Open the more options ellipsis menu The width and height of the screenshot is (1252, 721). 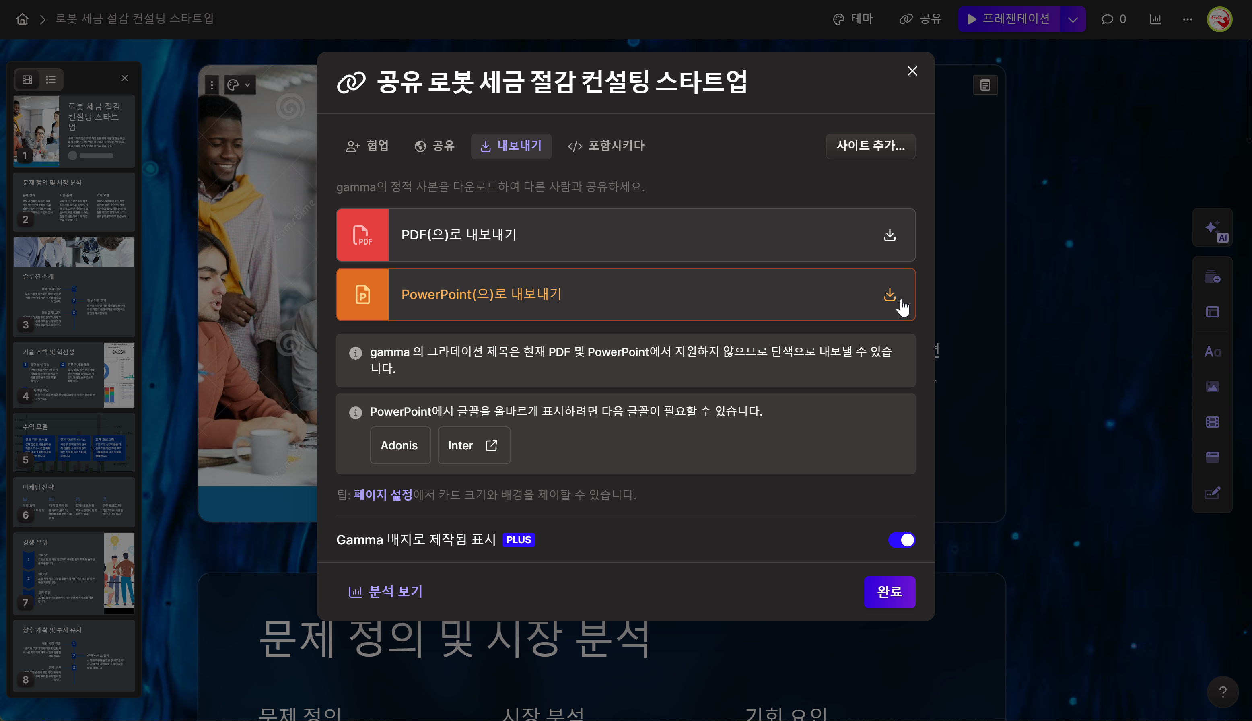pyautogui.click(x=1187, y=19)
